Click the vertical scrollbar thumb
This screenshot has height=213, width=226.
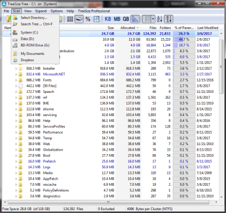coord(221,64)
